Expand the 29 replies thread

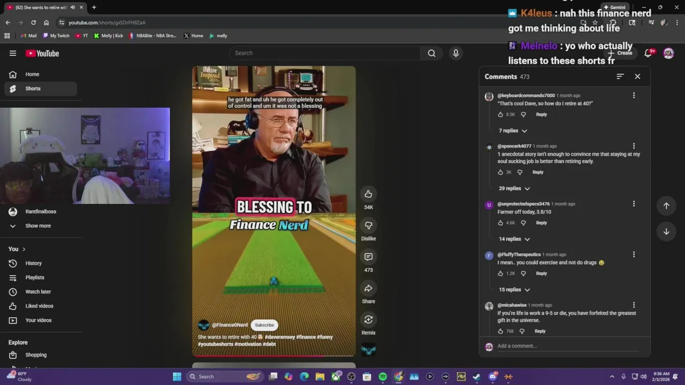514,188
